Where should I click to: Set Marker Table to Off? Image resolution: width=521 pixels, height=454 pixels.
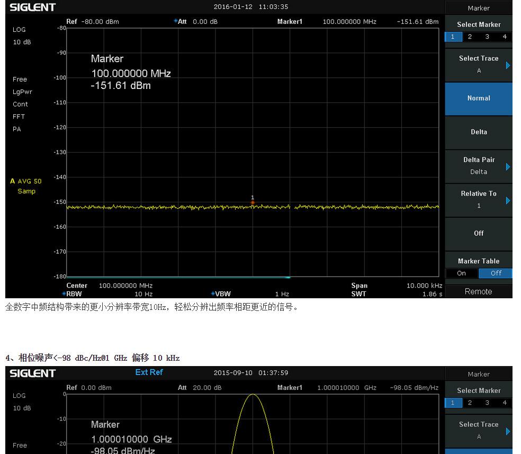pyautogui.click(x=496, y=273)
